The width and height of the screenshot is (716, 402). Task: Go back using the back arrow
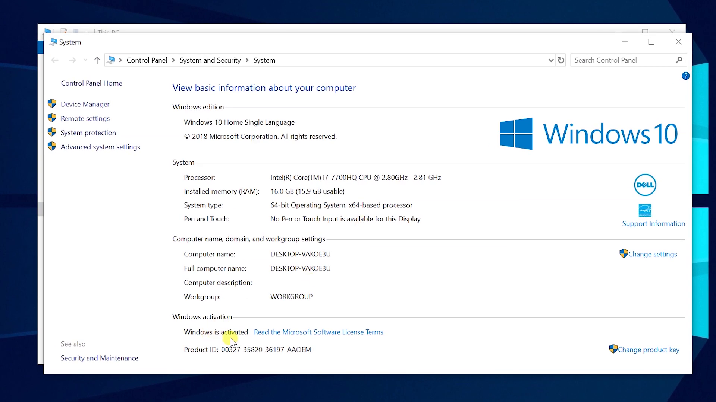(x=55, y=60)
